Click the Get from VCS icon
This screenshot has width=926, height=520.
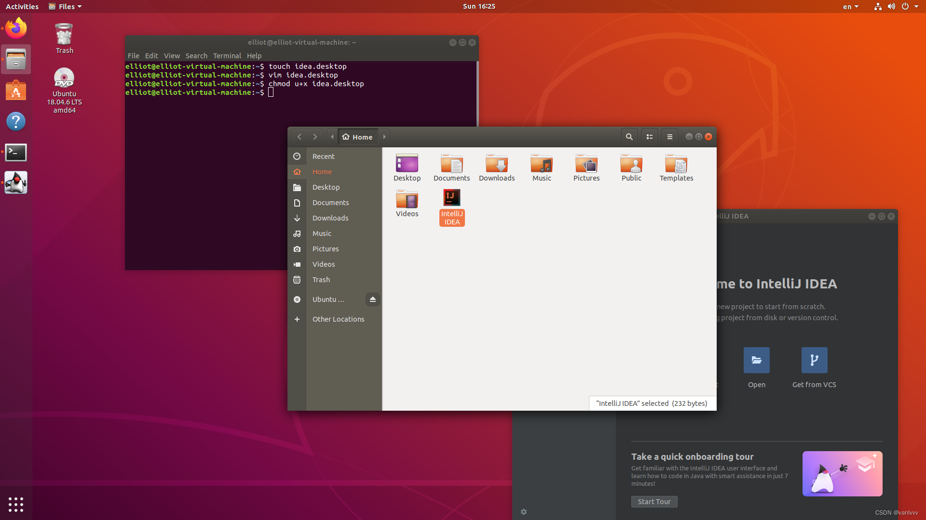click(x=814, y=360)
